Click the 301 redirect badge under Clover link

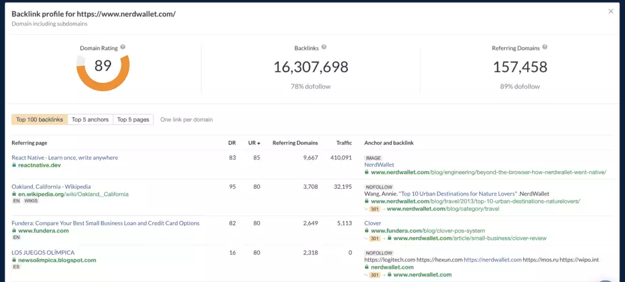coord(375,238)
